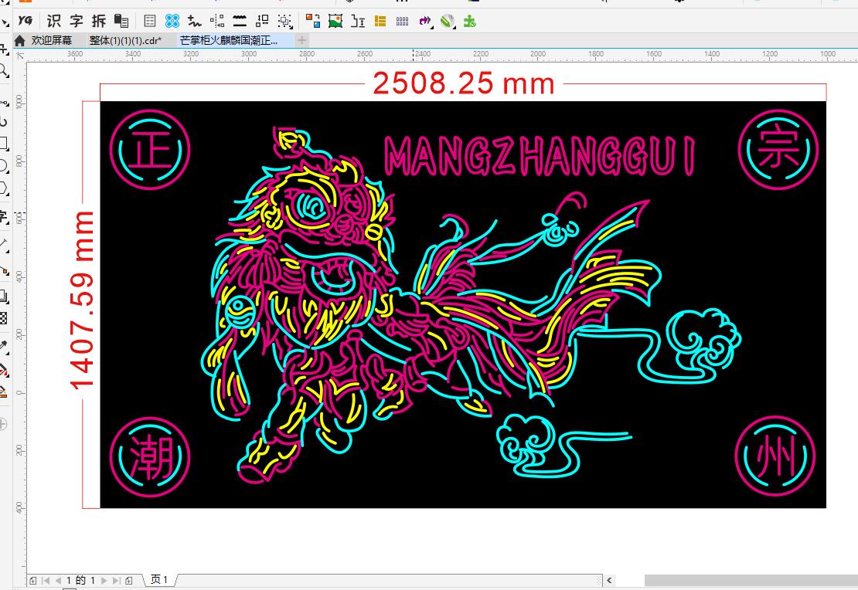Click the "1 的 1" page counter
858x590 pixels.
[81, 580]
